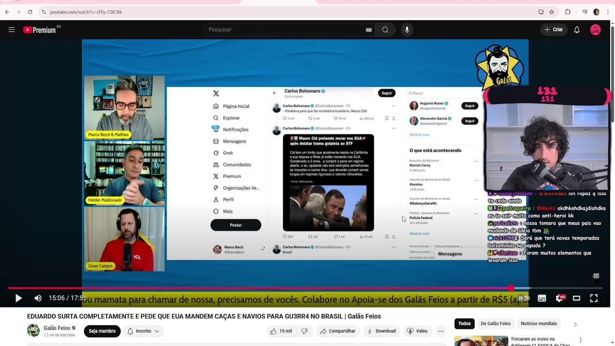Click Seja membro join button
615x346 pixels.
pos(102,331)
